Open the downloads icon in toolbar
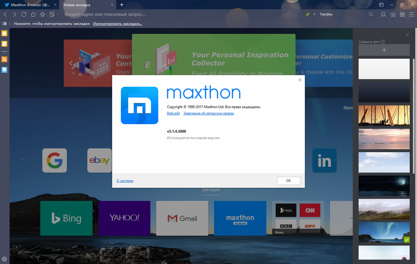 (393, 15)
